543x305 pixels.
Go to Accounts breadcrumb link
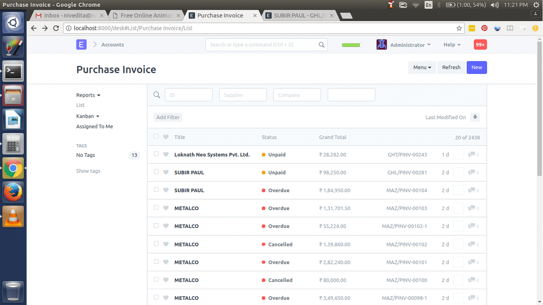(x=112, y=45)
